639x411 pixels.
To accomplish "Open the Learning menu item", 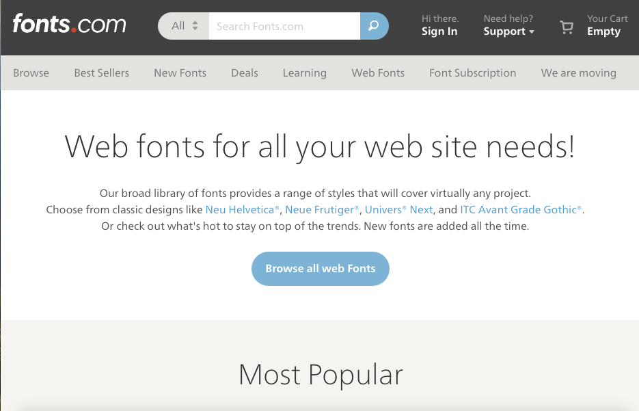I will tap(304, 73).
